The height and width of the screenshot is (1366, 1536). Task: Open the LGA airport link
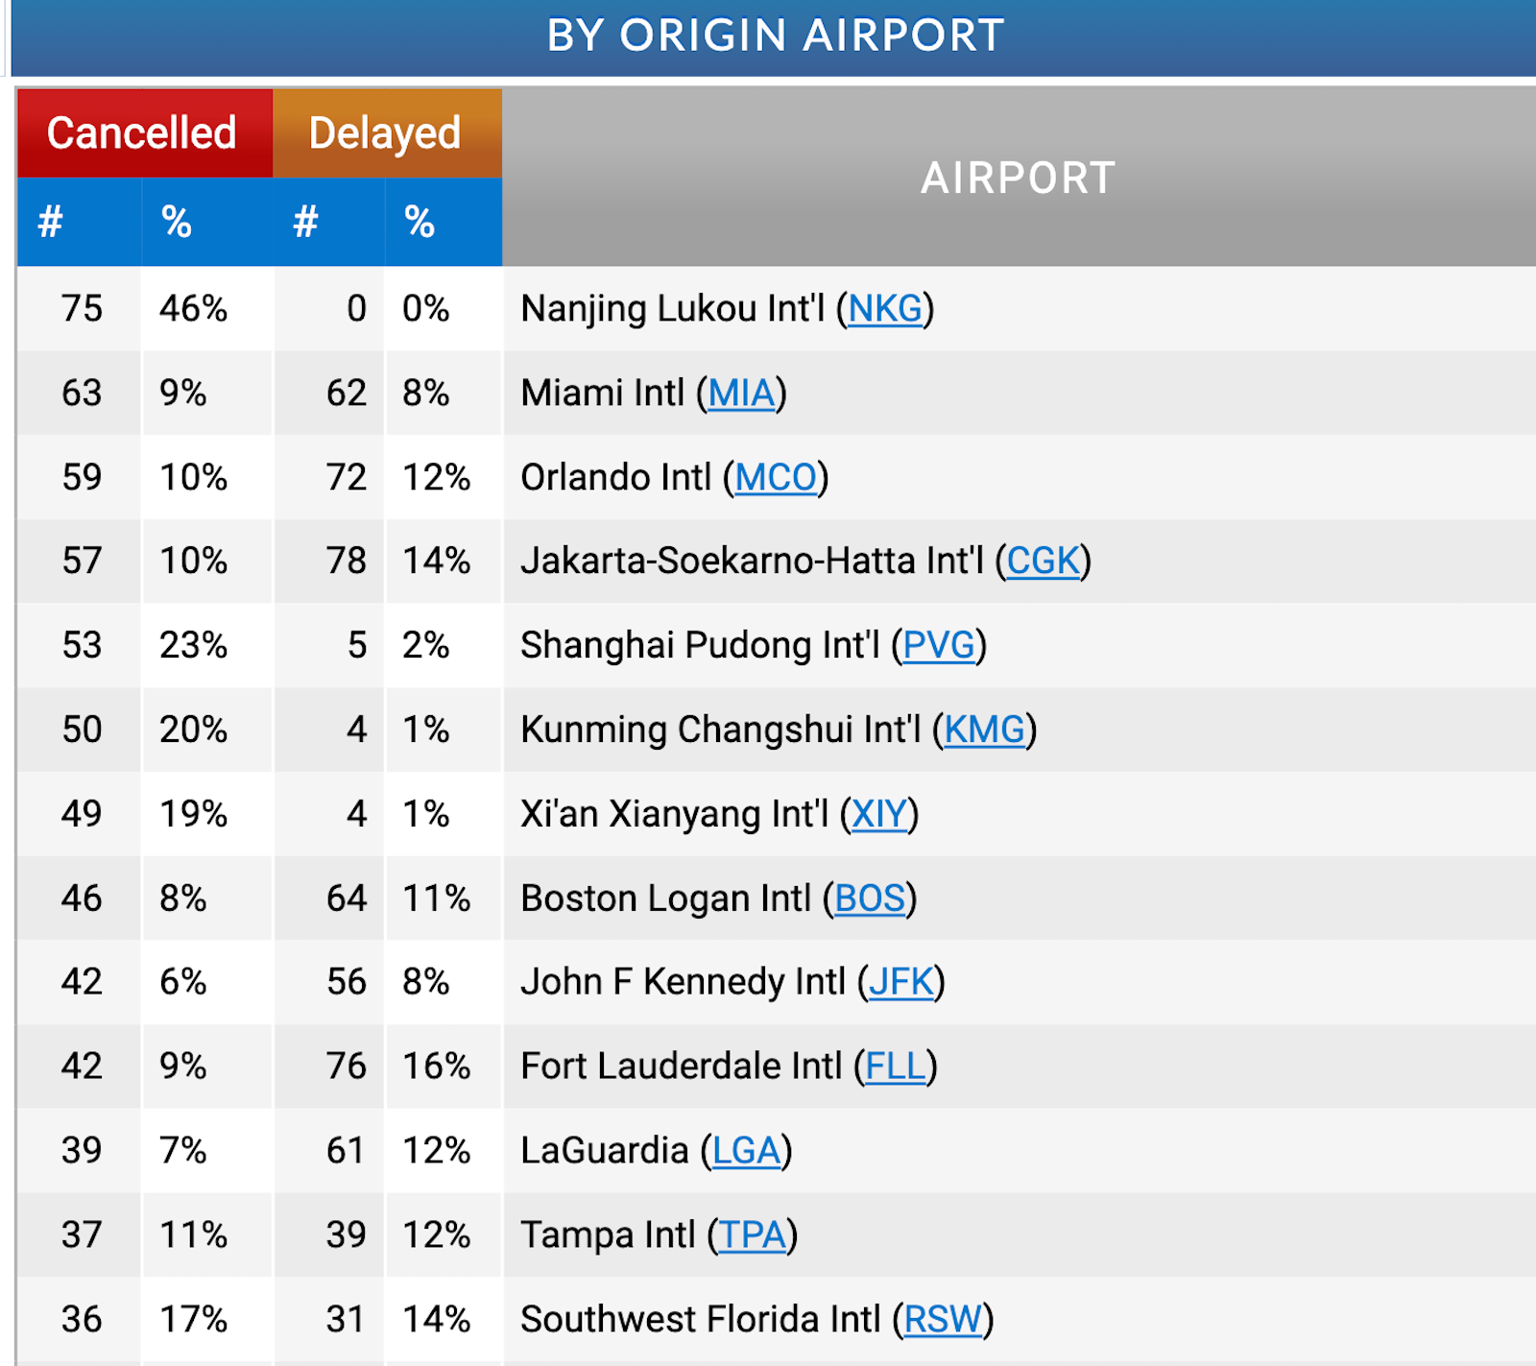[747, 1150]
